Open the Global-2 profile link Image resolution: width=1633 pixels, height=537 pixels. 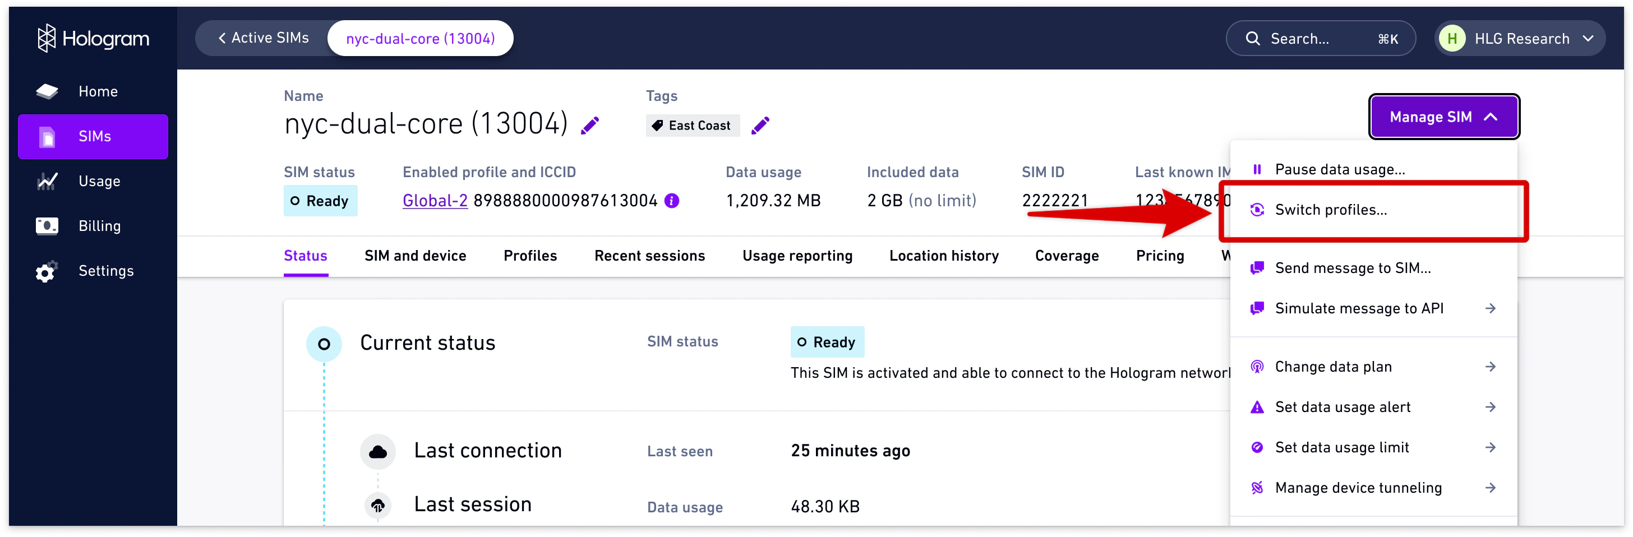[x=435, y=201]
